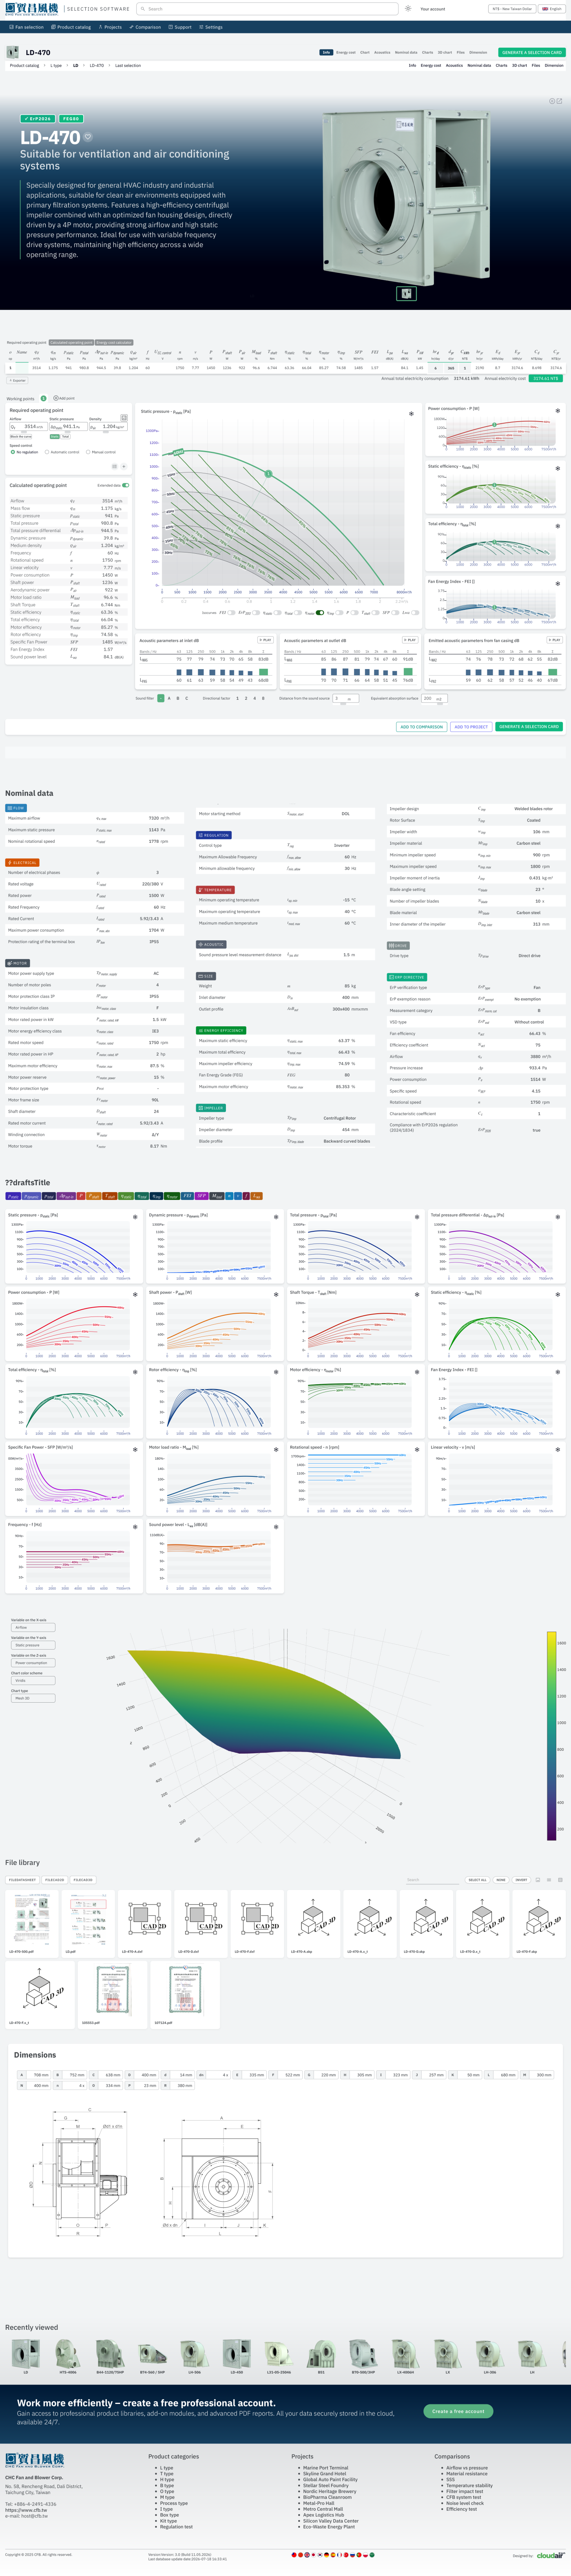Screen dimensions: 571x2576
Task: Select directional factor 4
Action: coord(254,698)
